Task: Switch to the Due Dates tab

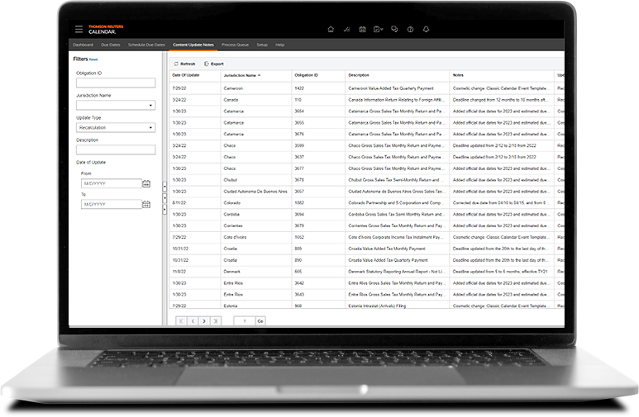Action: (x=111, y=45)
